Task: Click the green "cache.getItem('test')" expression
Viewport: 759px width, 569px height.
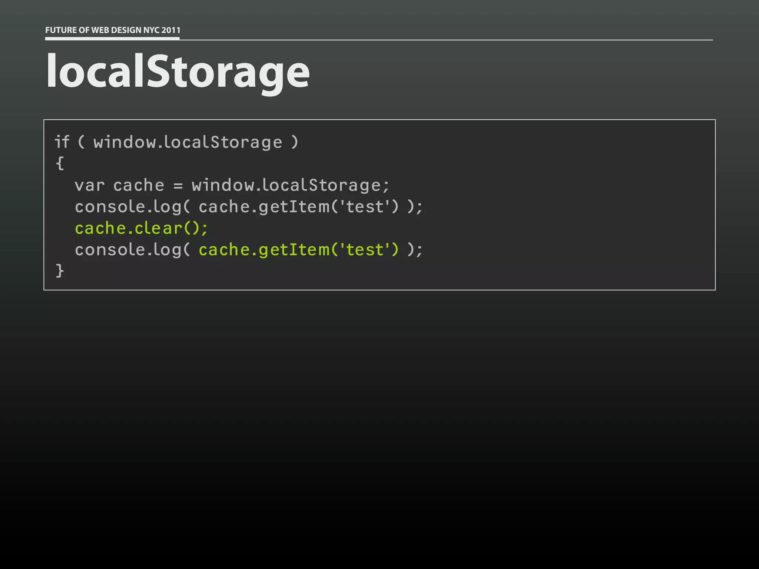Action: click(299, 250)
